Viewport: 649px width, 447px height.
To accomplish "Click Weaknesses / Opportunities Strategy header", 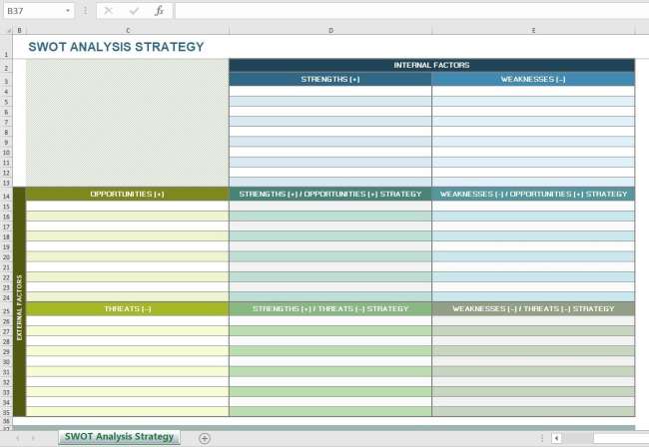I will pos(533,194).
